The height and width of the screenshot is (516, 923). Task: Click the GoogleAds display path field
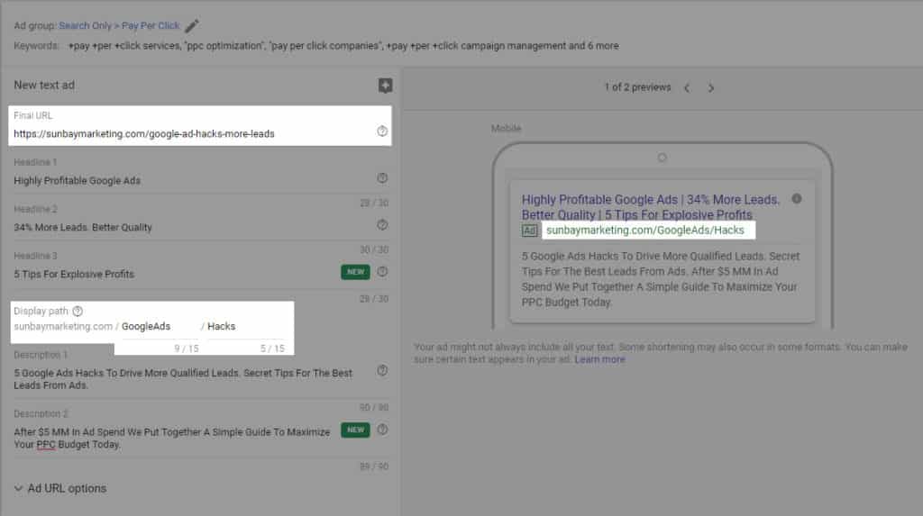(159, 327)
